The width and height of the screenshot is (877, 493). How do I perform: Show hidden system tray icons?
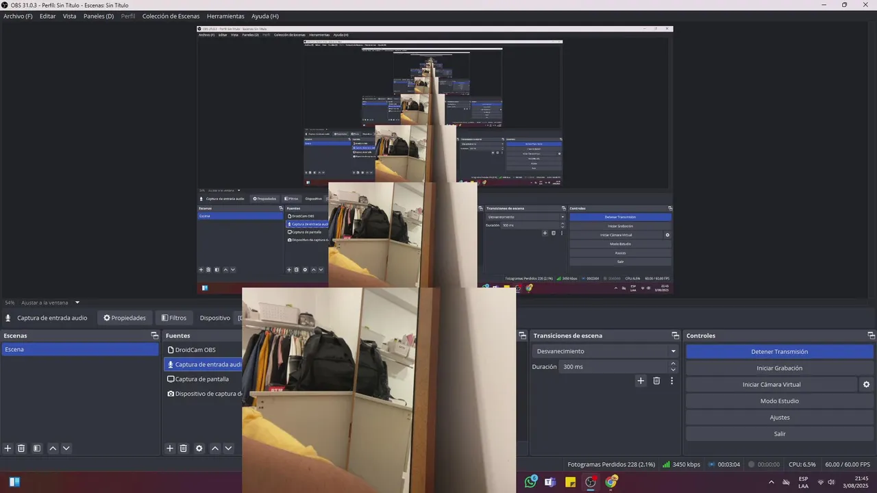[x=771, y=482]
